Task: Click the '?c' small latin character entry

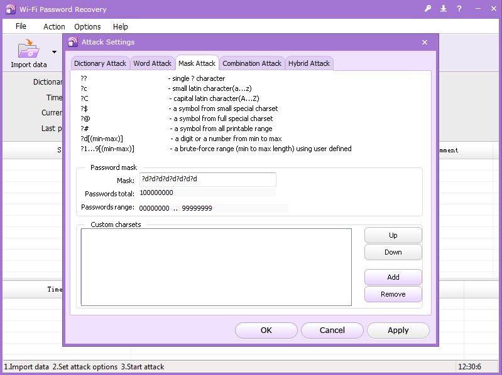Action: click(x=84, y=88)
